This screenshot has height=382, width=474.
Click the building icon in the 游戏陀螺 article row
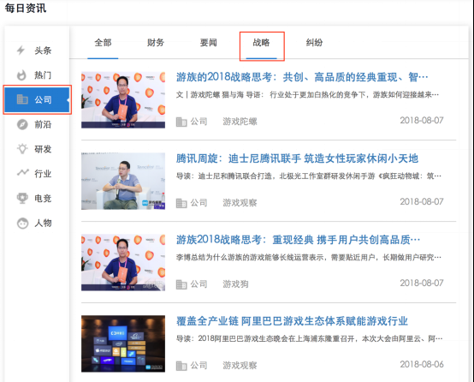tap(181, 122)
